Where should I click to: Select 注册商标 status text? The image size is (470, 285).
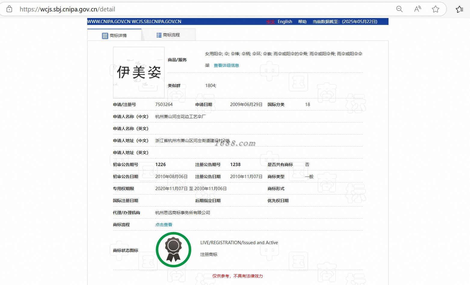pyautogui.click(x=209, y=254)
